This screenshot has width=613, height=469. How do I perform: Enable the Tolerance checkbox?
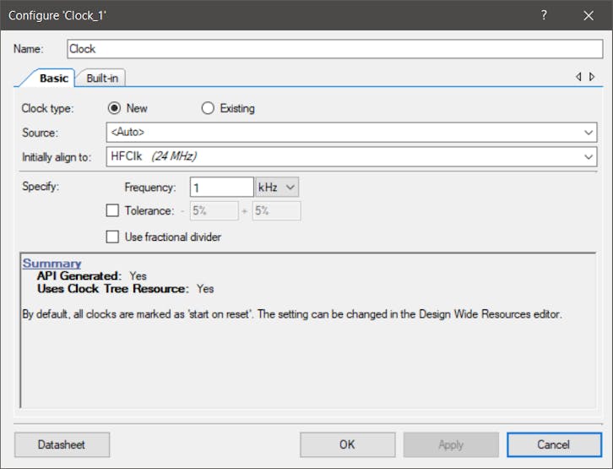point(112,210)
